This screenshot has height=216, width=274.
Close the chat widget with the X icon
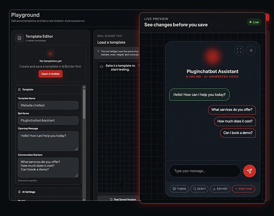[251, 51]
